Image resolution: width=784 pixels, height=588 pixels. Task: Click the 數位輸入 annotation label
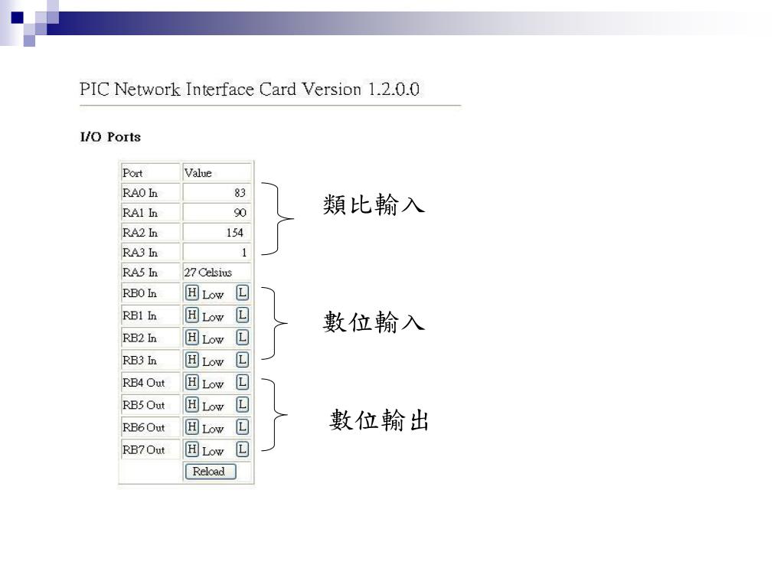click(374, 322)
